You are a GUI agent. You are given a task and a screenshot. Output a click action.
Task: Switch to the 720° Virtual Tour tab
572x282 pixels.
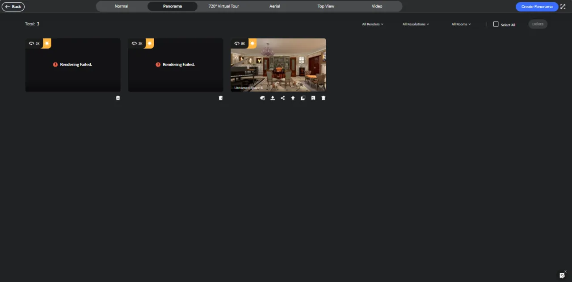coord(223,6)
